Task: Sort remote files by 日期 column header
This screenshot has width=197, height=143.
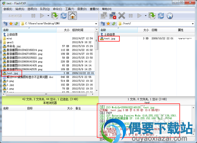Action: [x=154, y=30]
